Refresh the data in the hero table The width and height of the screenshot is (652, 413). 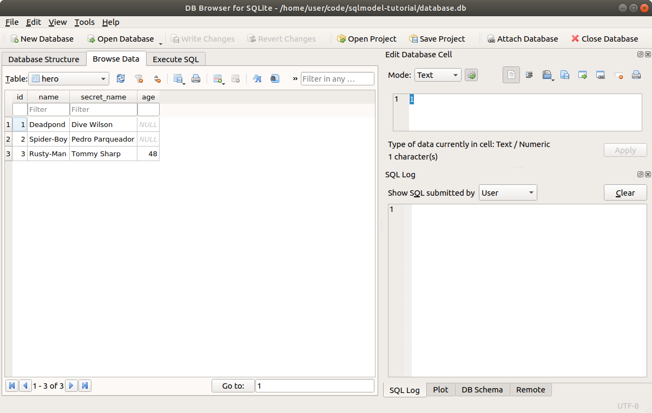tap(121, 79)
